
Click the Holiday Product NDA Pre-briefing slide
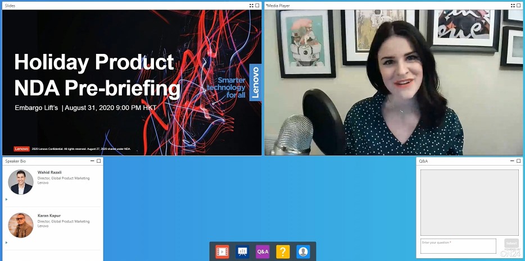tap(132, 83)
